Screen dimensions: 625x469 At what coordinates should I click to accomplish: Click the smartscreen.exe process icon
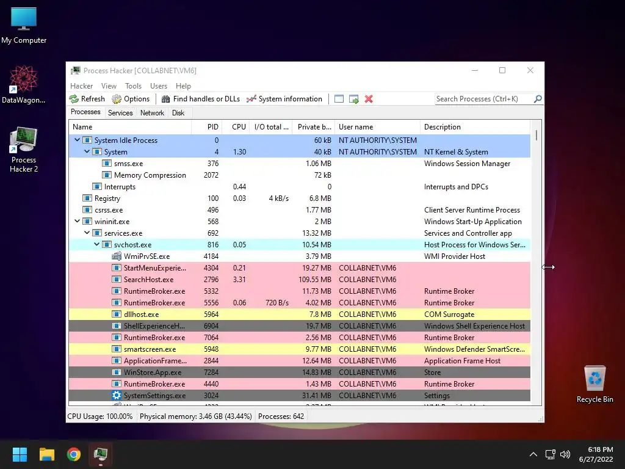pos(117,349)
